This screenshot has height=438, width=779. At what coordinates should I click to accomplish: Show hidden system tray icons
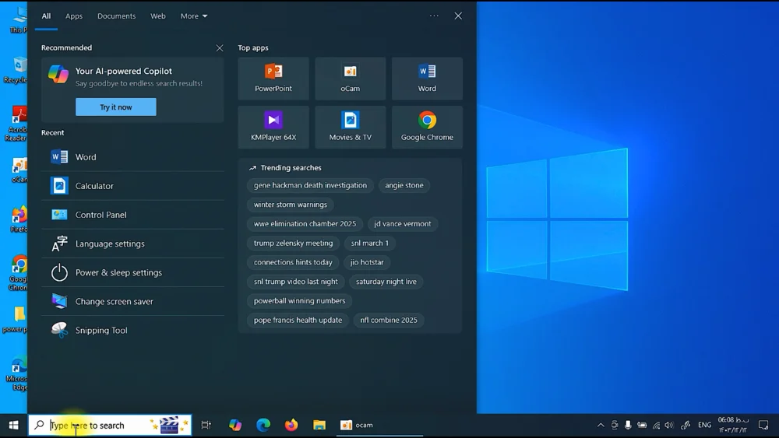(601, 425)
